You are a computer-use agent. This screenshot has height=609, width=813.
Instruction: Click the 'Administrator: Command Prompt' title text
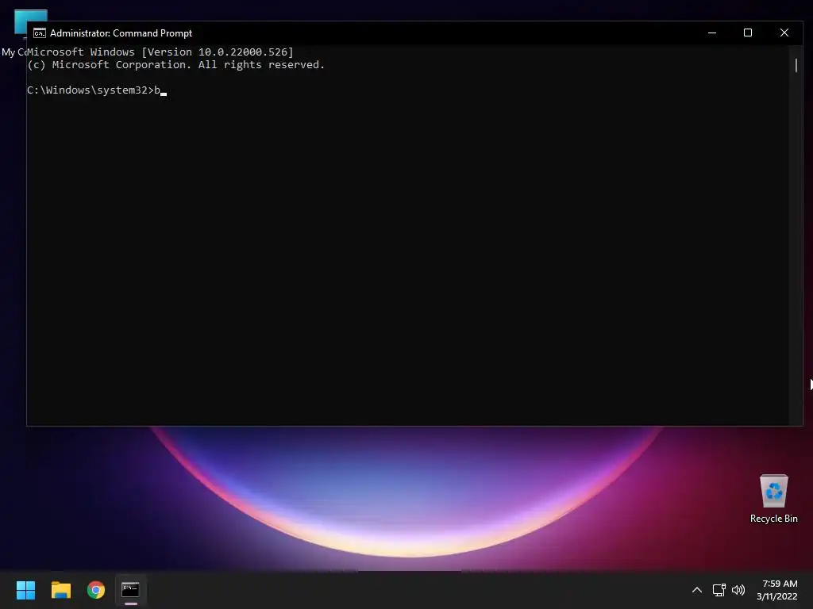[121, 33]
